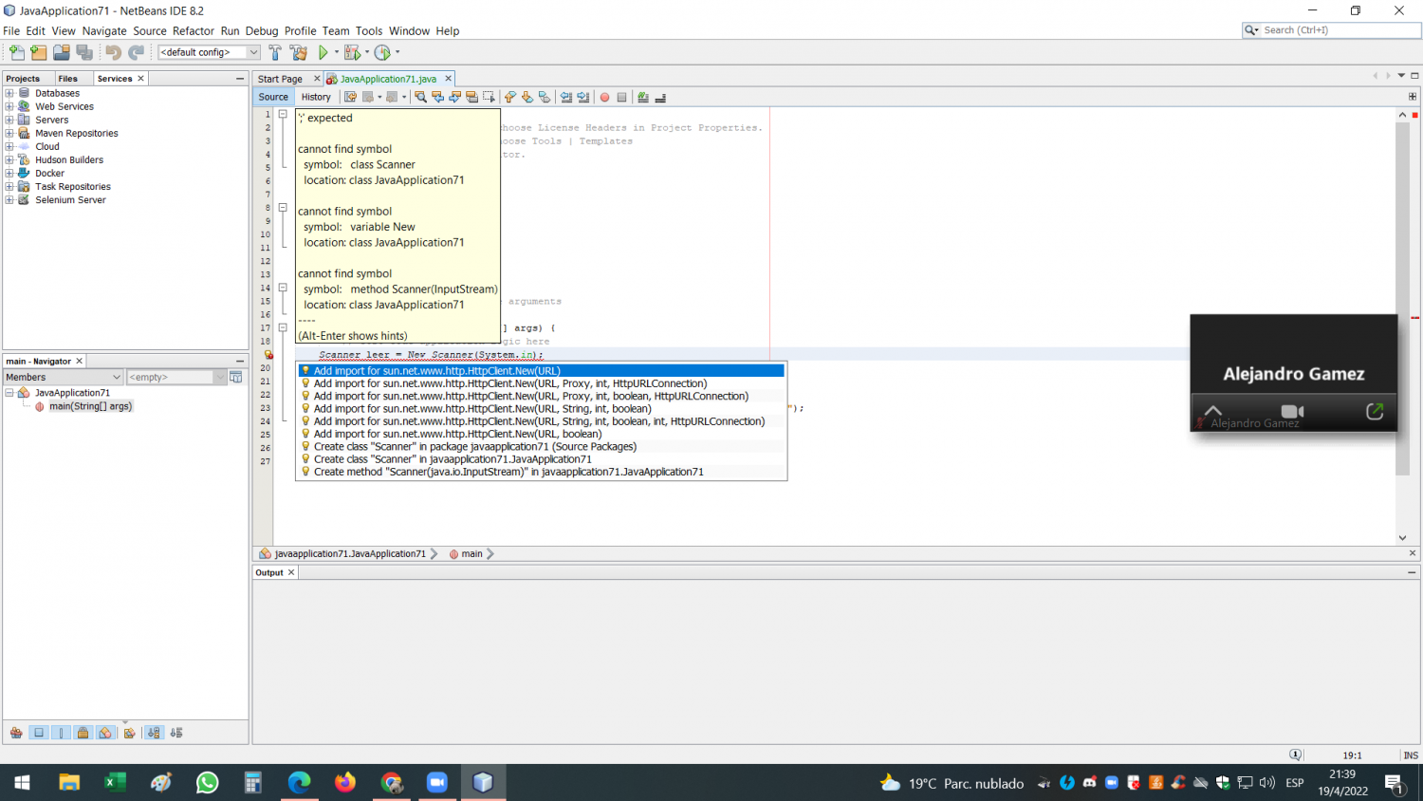
Task: Click Sort by Source in Navigator
Action: (176, 733)
